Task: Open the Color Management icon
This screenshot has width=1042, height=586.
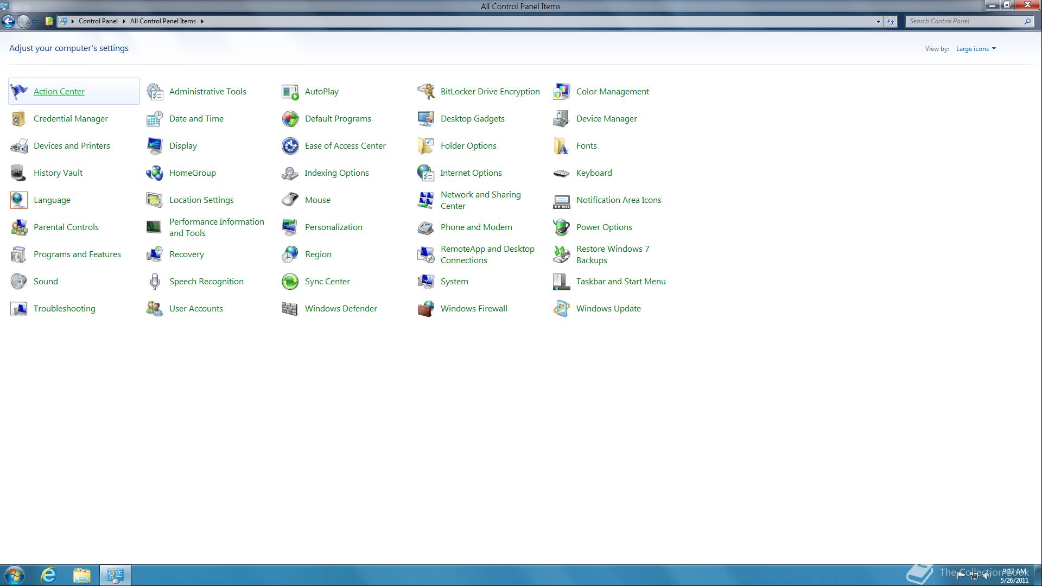Action: pyautogui.click(x=562, y=91)
